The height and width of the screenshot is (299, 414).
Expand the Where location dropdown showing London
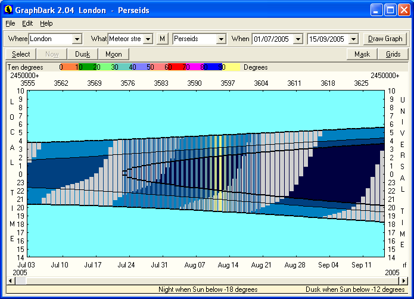click(76, 39)
